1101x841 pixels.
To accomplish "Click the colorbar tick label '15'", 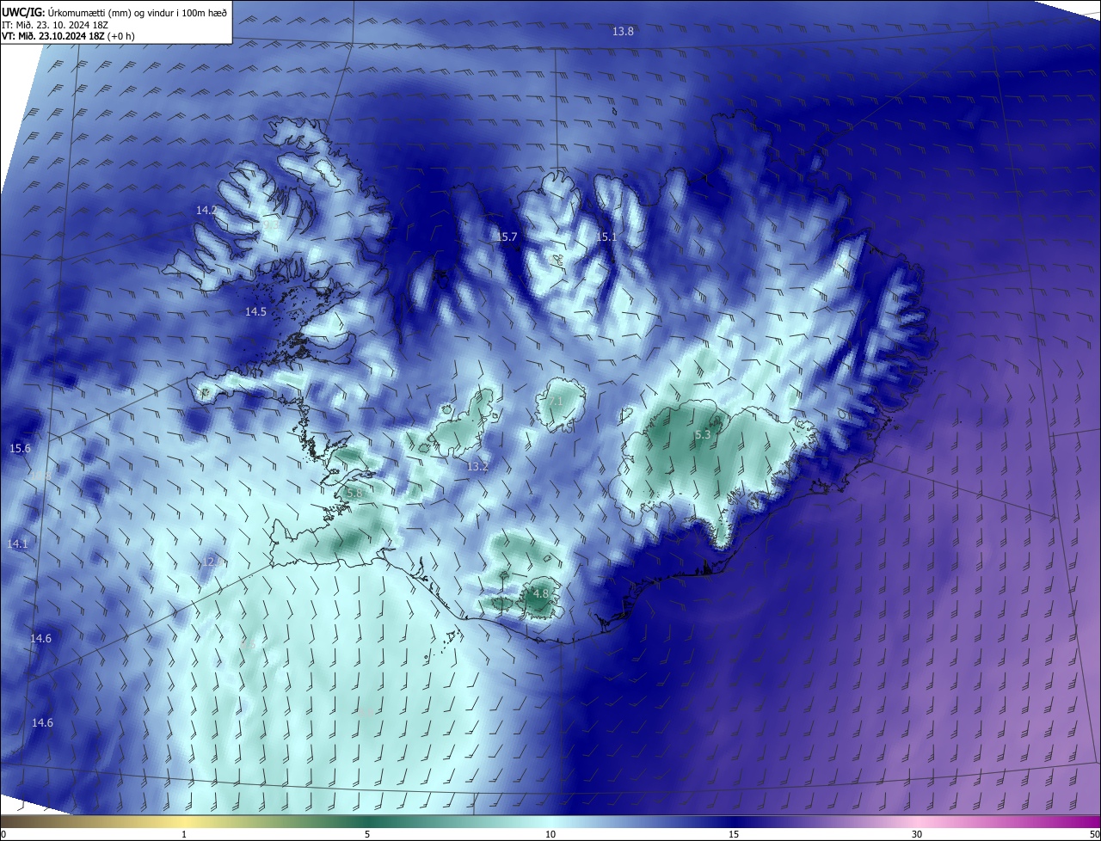I will click(x=734, y=835).
